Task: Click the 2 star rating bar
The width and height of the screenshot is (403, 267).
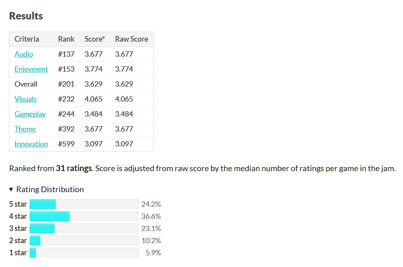Action: 84,241
